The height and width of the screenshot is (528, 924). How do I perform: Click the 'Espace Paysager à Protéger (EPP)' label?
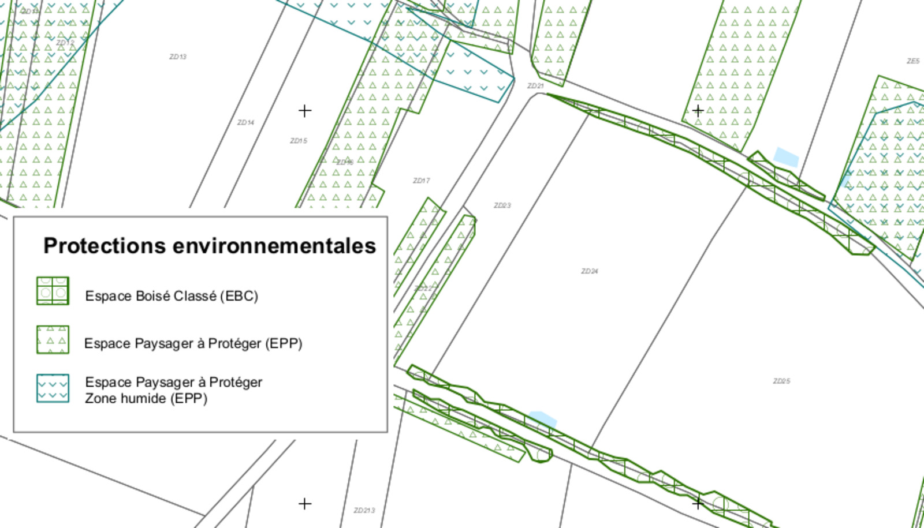(193, 343)
